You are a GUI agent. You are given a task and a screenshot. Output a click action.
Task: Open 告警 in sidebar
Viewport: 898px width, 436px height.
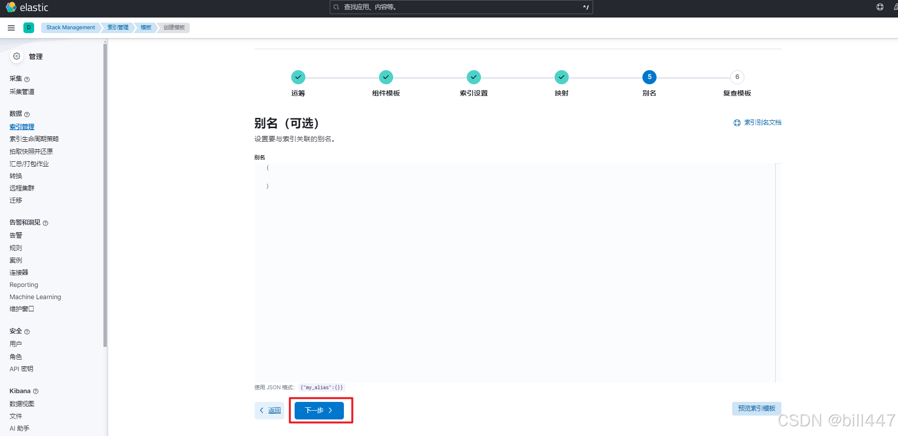pyautogui.click(x=16, y=235)
